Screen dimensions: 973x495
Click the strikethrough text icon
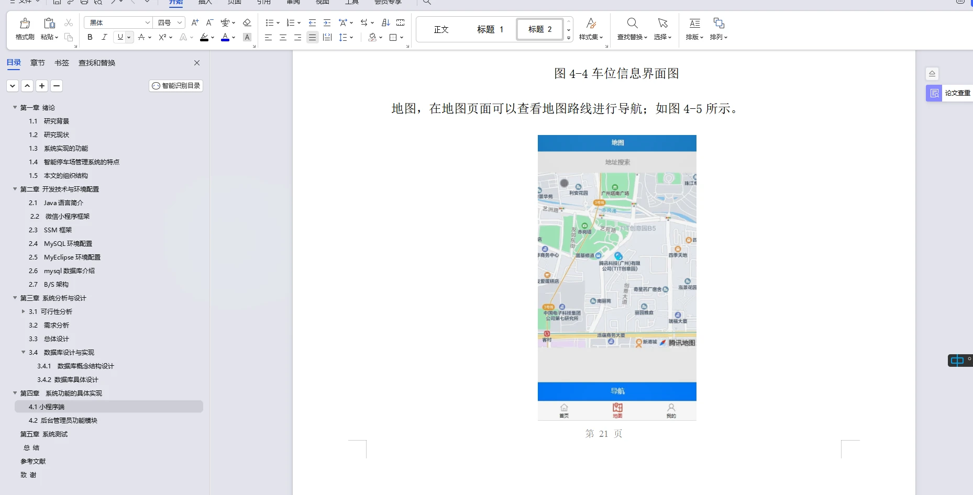pyautogui.click(x=141, y=37)
